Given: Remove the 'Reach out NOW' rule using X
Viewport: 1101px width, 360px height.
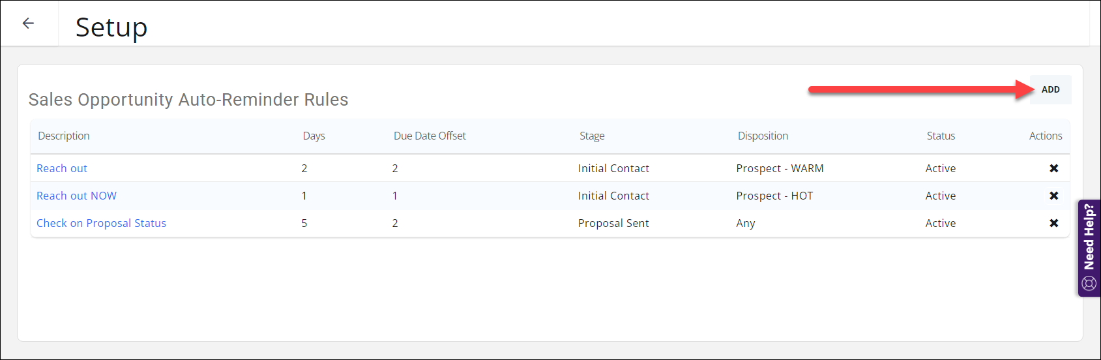Looking at the screenshot, I should (x=1053, y=196).
